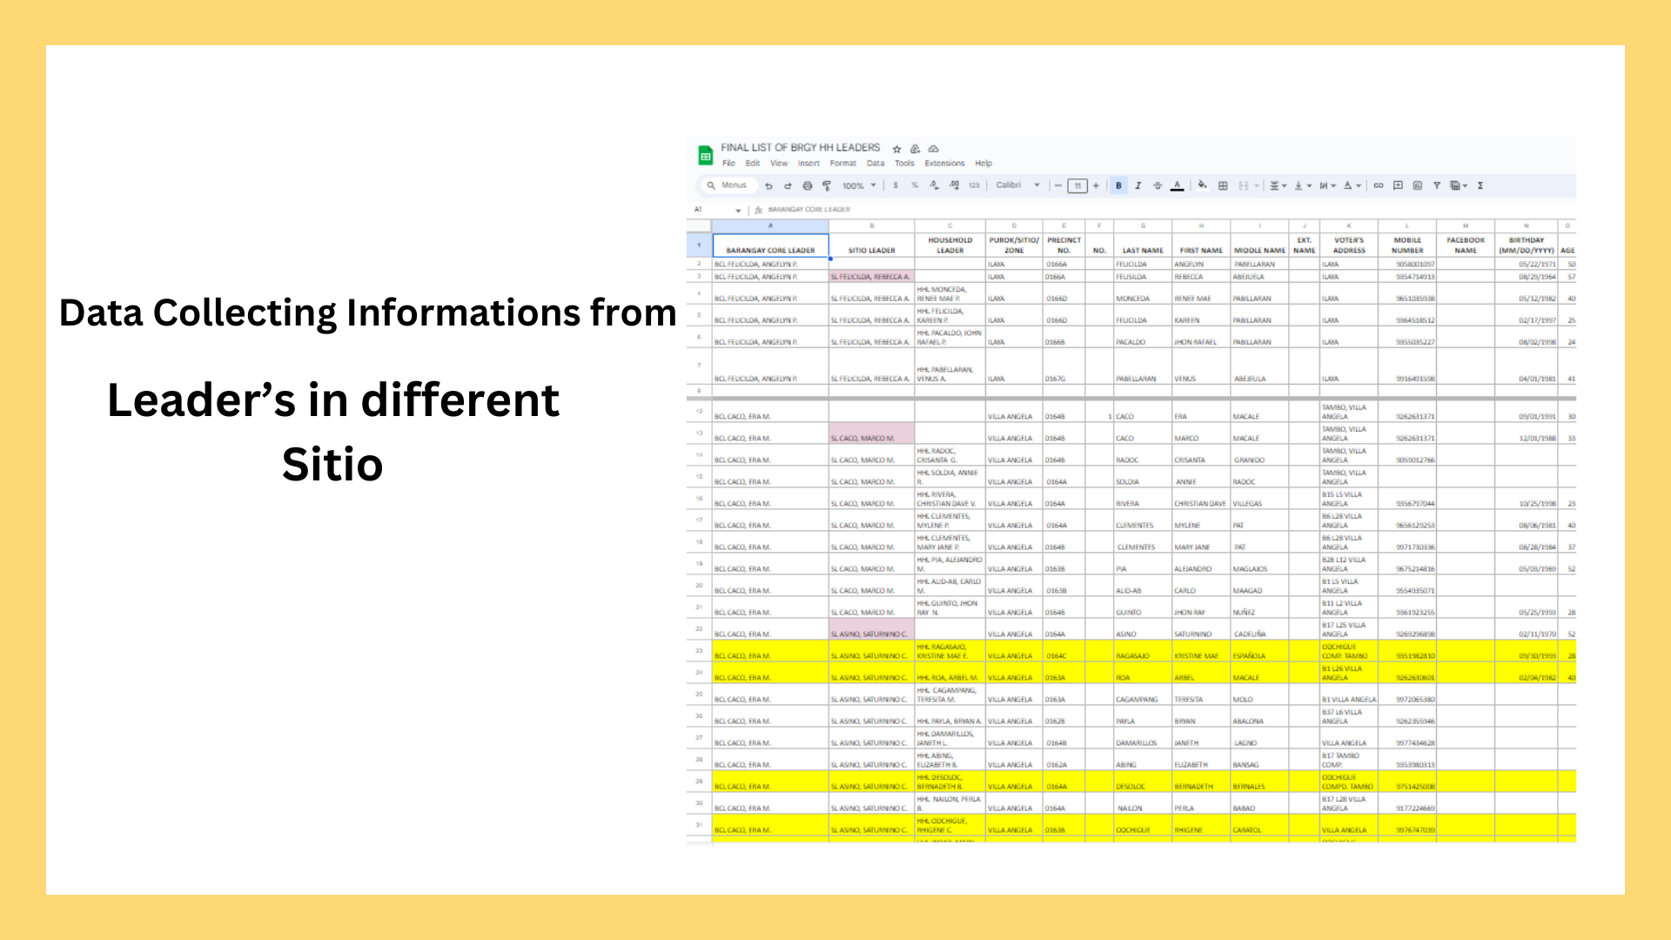Click the insert link icon
The height and width of the screenshot is (940, 1671).
click(1379, 185)
